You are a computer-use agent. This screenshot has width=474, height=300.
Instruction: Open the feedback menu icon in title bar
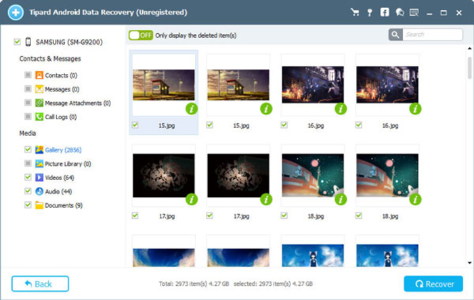tap(414, 12)
